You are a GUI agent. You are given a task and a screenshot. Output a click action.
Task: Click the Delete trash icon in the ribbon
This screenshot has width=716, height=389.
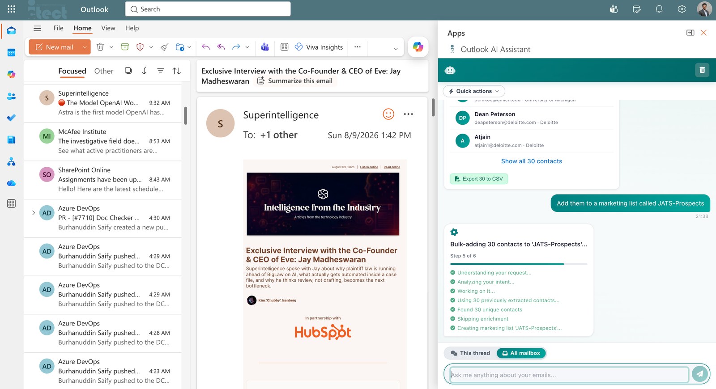(x=100, y=47)
